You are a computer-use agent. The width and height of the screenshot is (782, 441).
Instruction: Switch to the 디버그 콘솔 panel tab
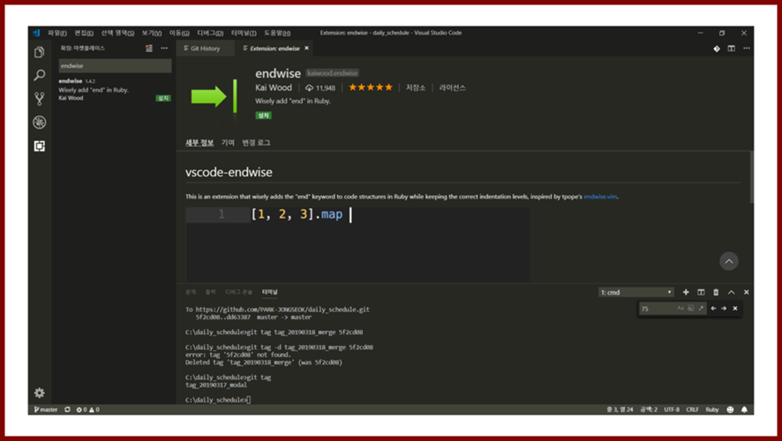(x=238, y=292)
